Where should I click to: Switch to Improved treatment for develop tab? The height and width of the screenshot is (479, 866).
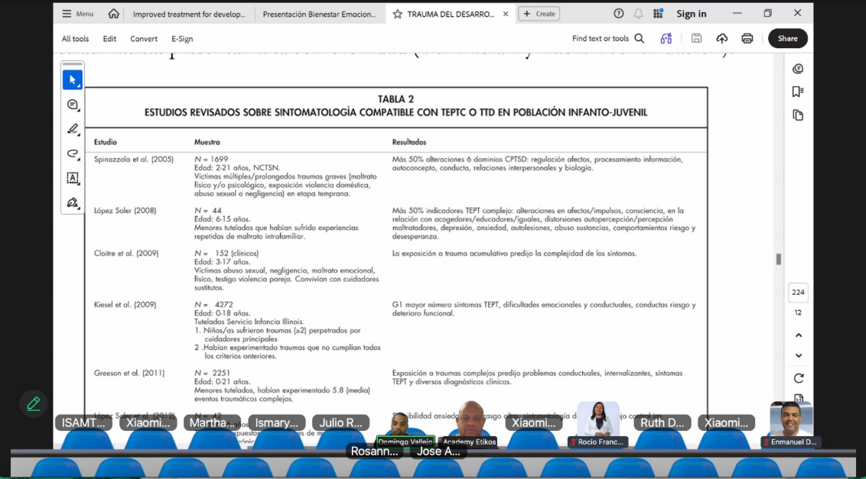click(189, 14)
